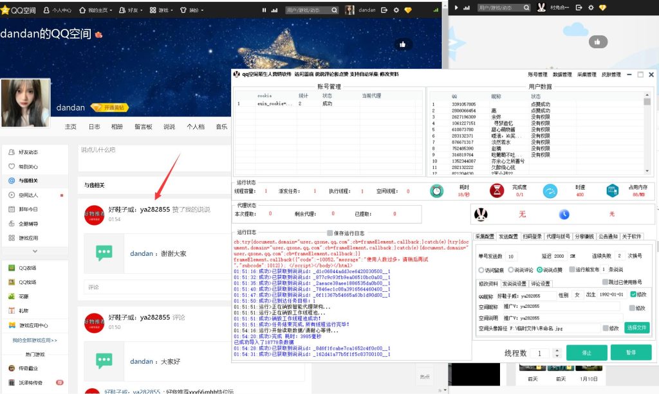Click the yellow diamond icon in the top bar
Image resolution: width=659 pixels, height=394 pixels.
tap(408, 10)
